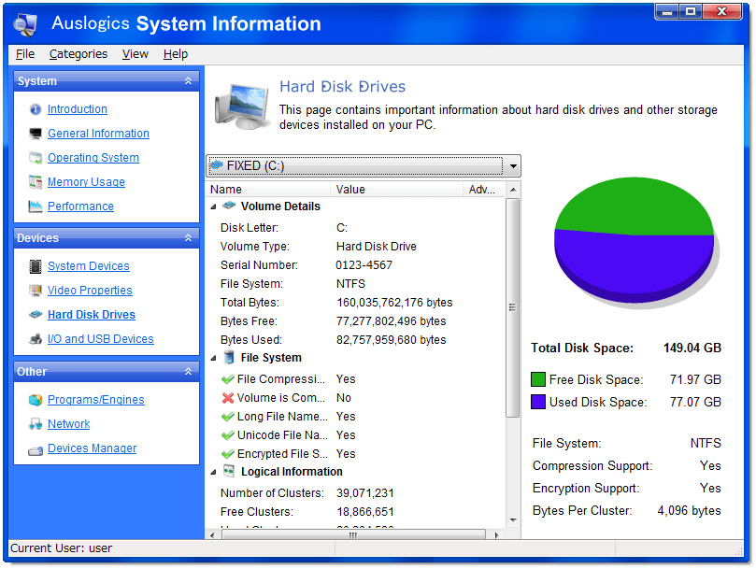
Task: Click the check icon beside Encrypted File System
Action: pos(228,454)
